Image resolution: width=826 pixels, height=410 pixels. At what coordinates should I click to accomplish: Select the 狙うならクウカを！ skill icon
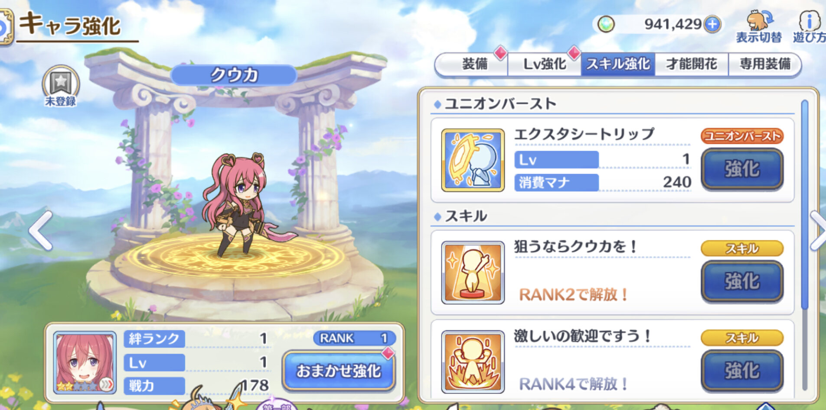[473, 272]
